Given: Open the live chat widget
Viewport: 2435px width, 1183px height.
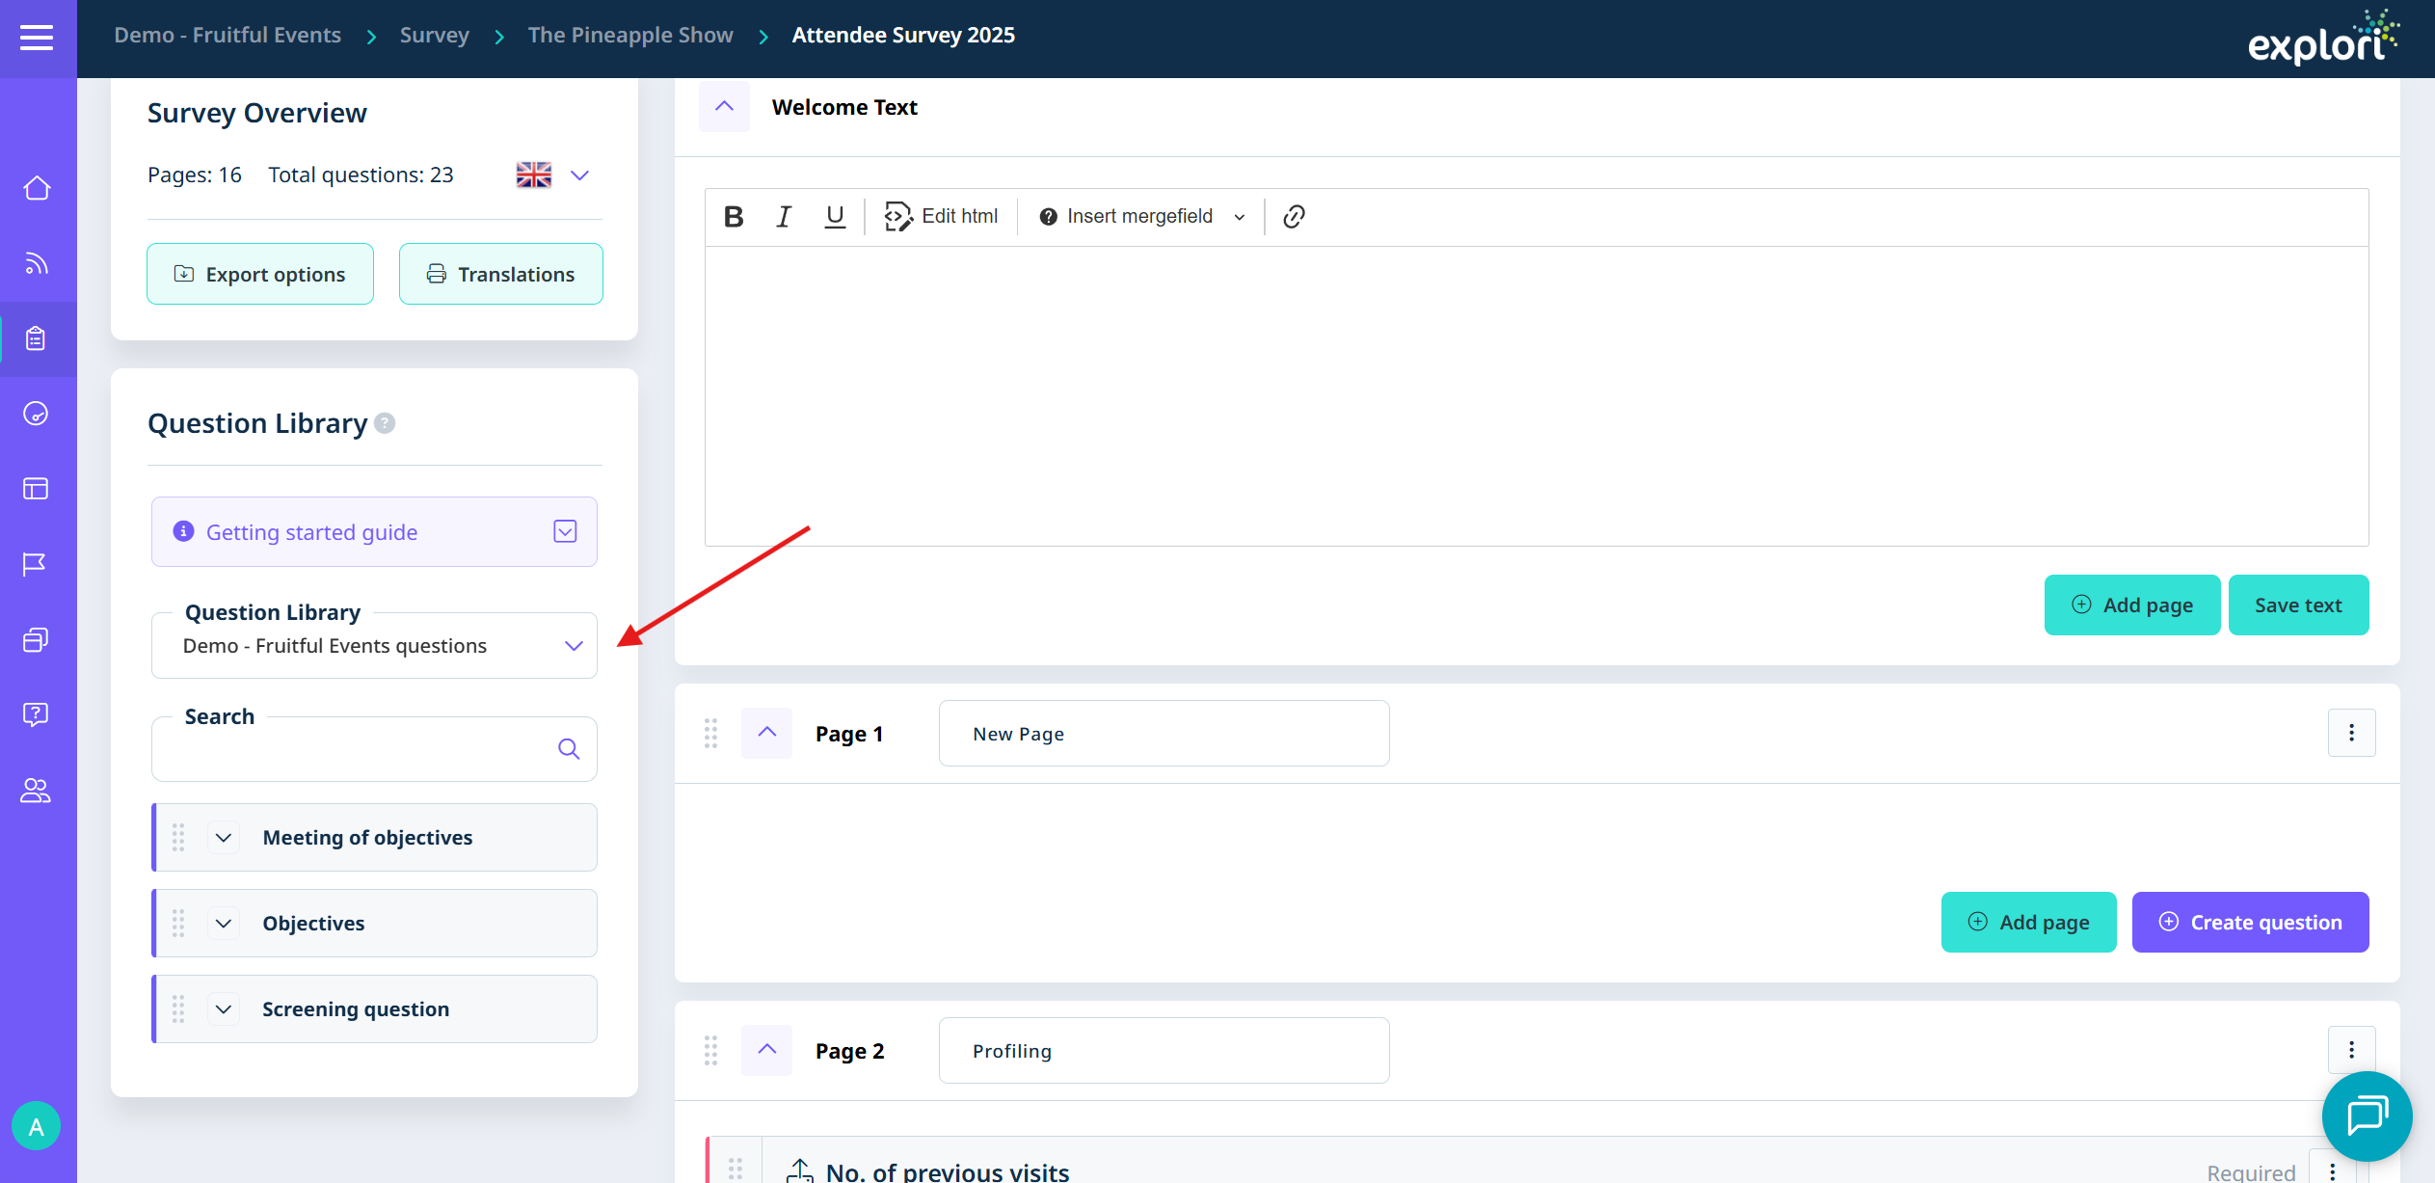Looking at the screenshot, I should click(2367, 1116).
